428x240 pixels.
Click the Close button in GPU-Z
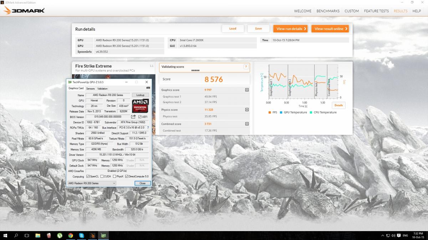(143, 183)
